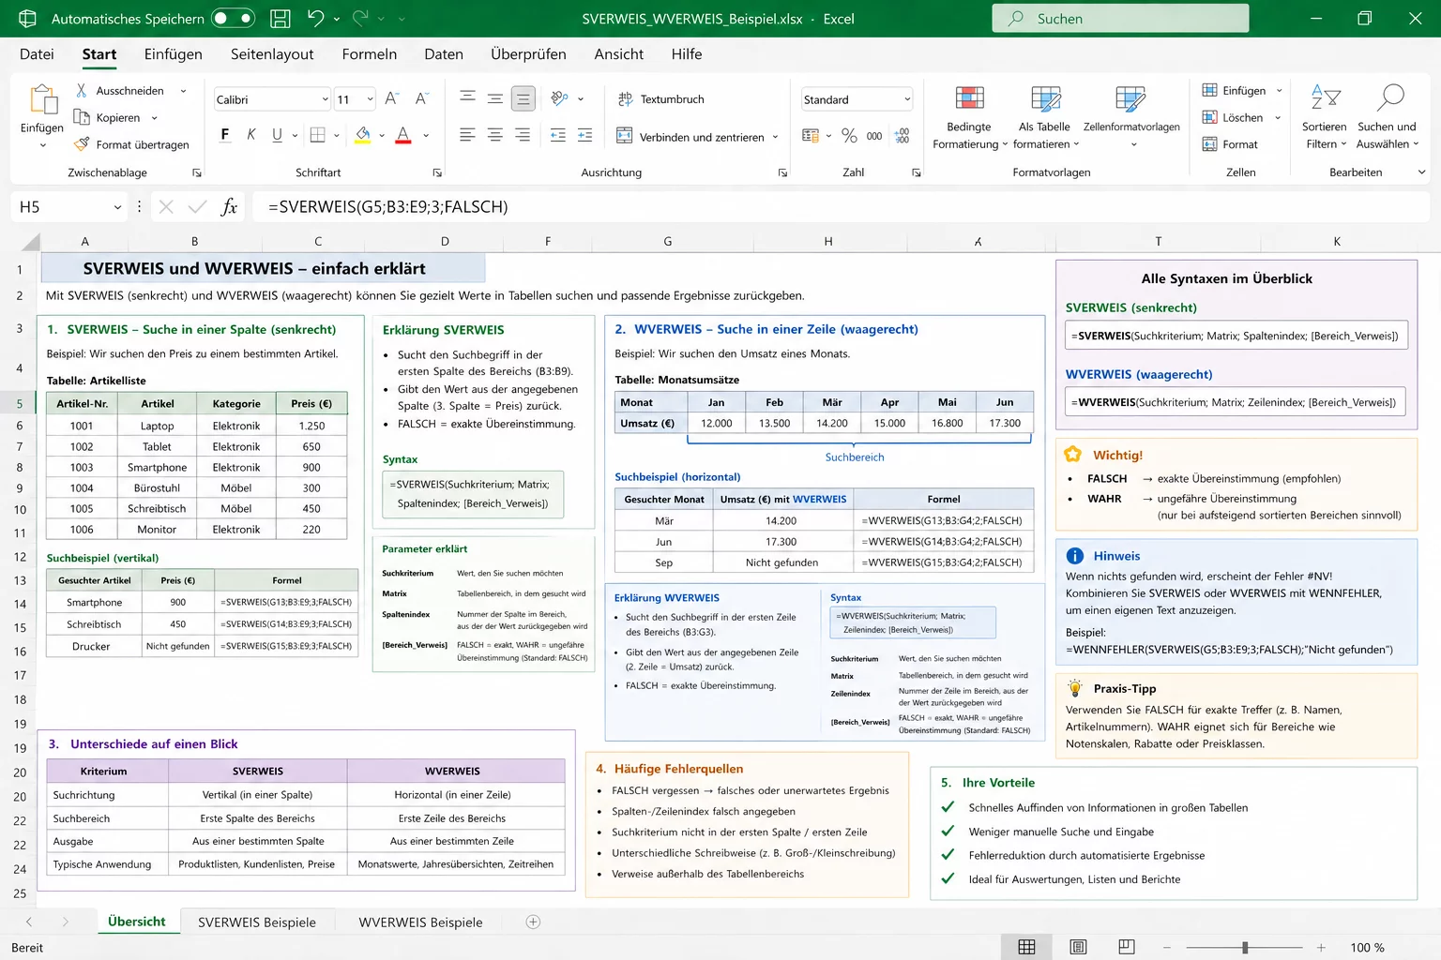Toggle Textumbruch for the cell
The height and width of the screenshot is (960, 1441).
pyautogui.click(x=661, y=98)
